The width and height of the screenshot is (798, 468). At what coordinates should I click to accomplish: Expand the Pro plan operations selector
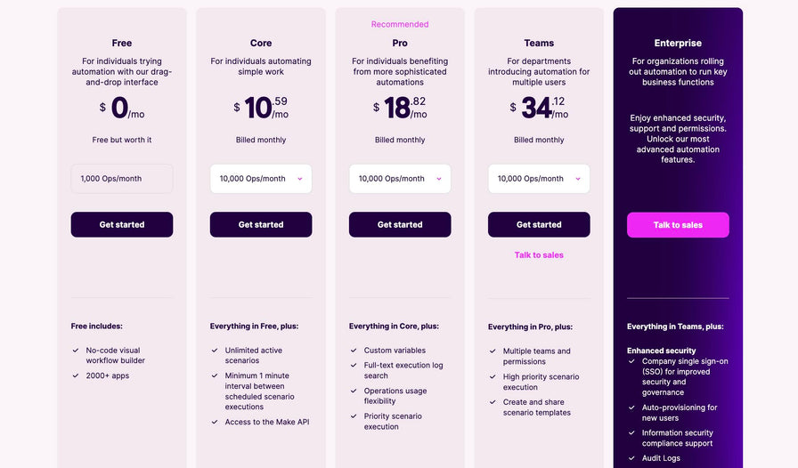coord(400,179)
